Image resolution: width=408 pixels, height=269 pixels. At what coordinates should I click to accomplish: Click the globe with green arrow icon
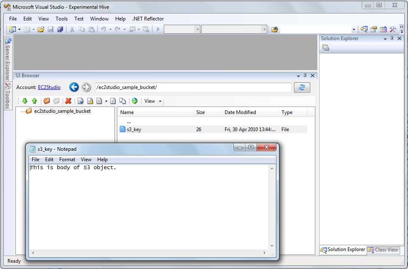134,101
